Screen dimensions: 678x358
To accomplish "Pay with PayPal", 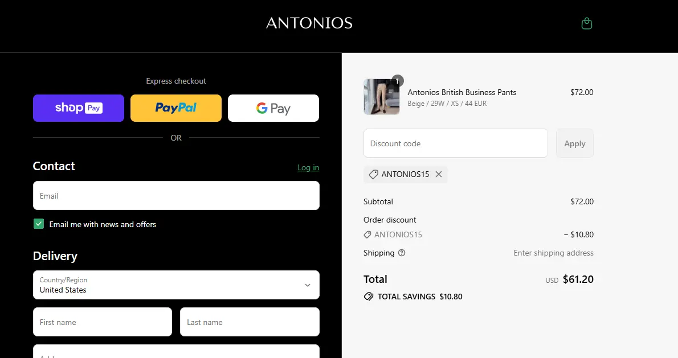I will click(x=176, y=108).
